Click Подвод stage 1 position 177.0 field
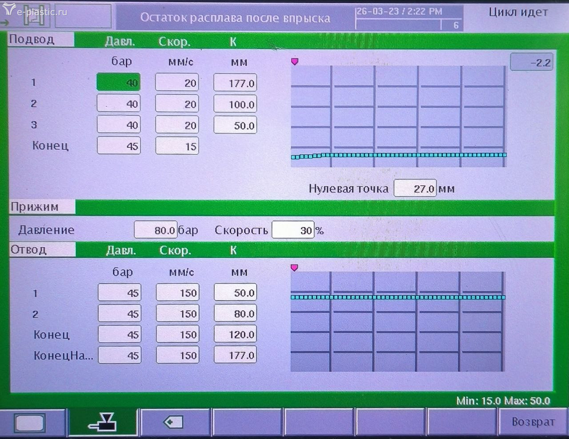 click(235, 83)
